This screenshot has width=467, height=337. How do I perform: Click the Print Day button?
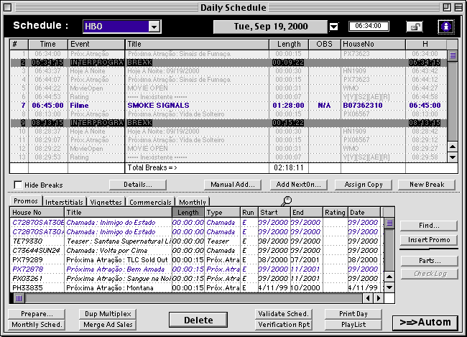click(353, 314)
